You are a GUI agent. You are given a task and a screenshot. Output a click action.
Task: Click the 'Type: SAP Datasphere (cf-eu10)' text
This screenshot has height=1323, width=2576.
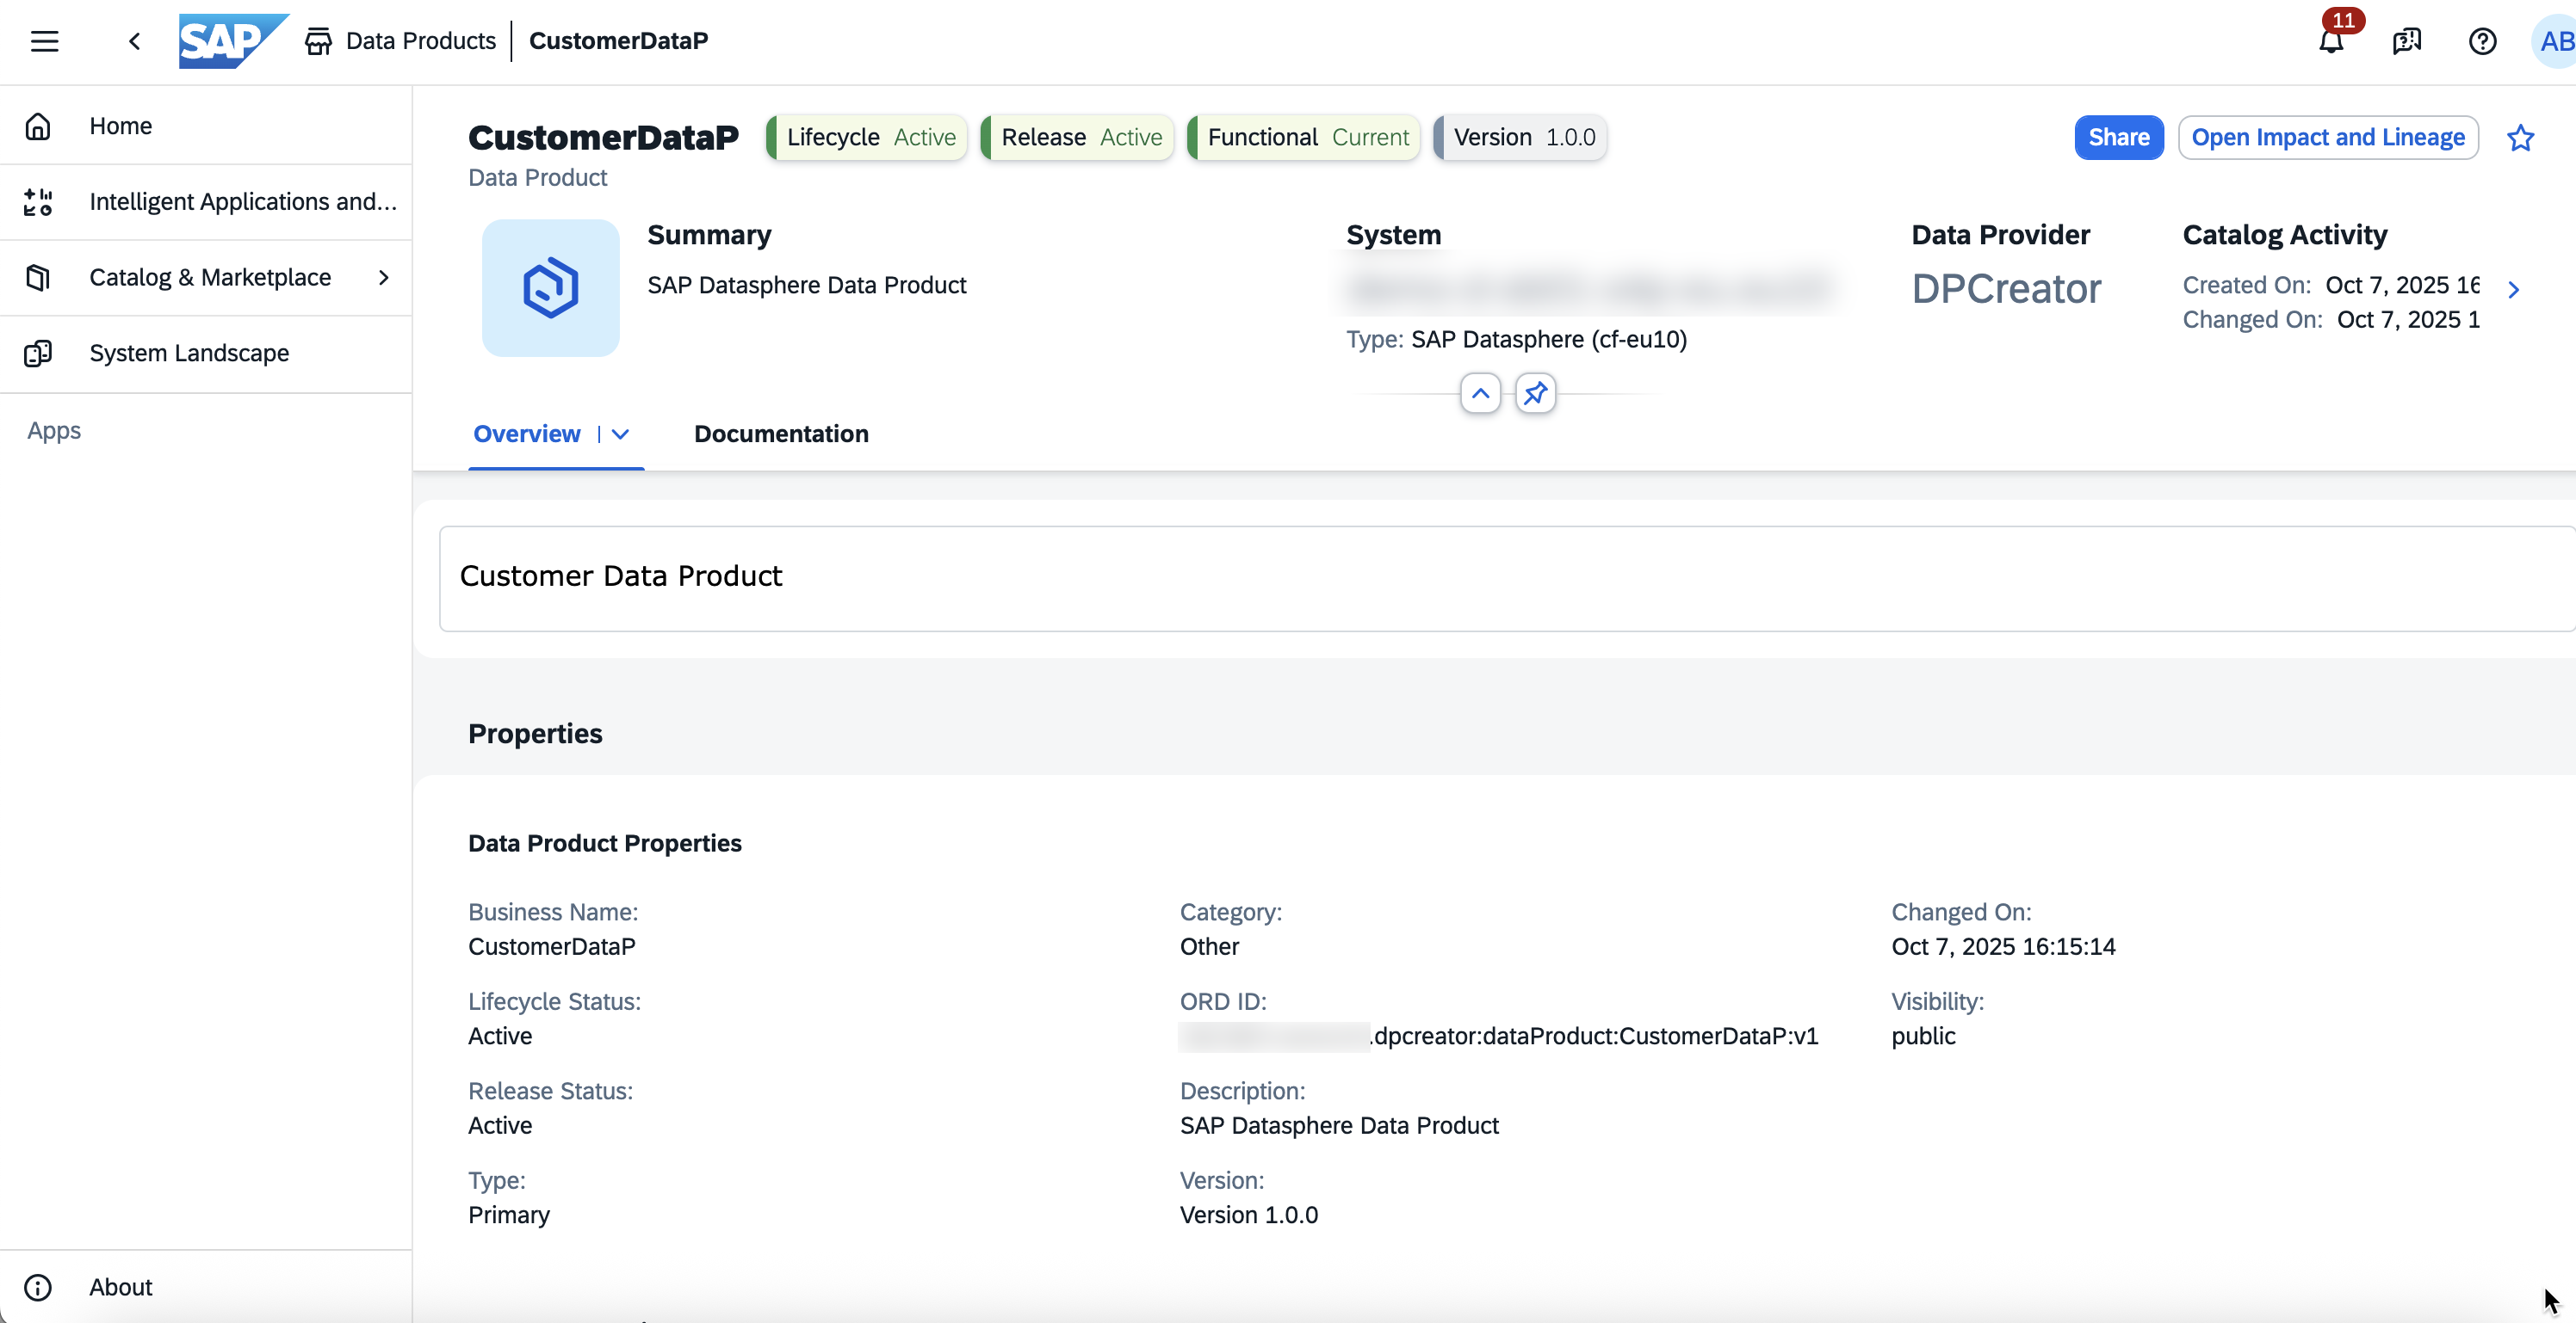[x=1516, y=340]
